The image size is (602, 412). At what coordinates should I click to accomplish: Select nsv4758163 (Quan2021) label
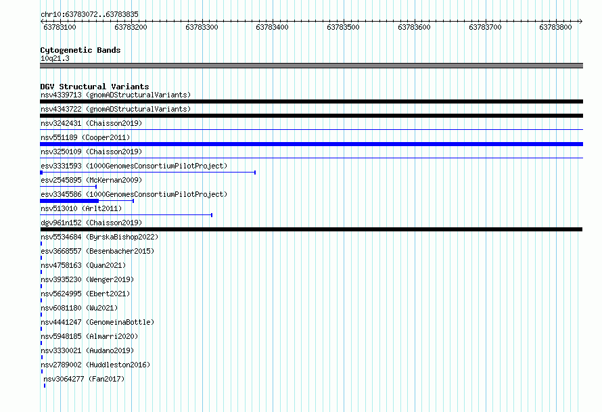coord(83,265)
